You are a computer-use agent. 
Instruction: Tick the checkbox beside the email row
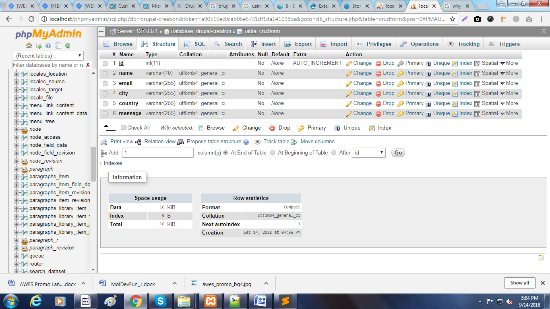tap(104, 83)
